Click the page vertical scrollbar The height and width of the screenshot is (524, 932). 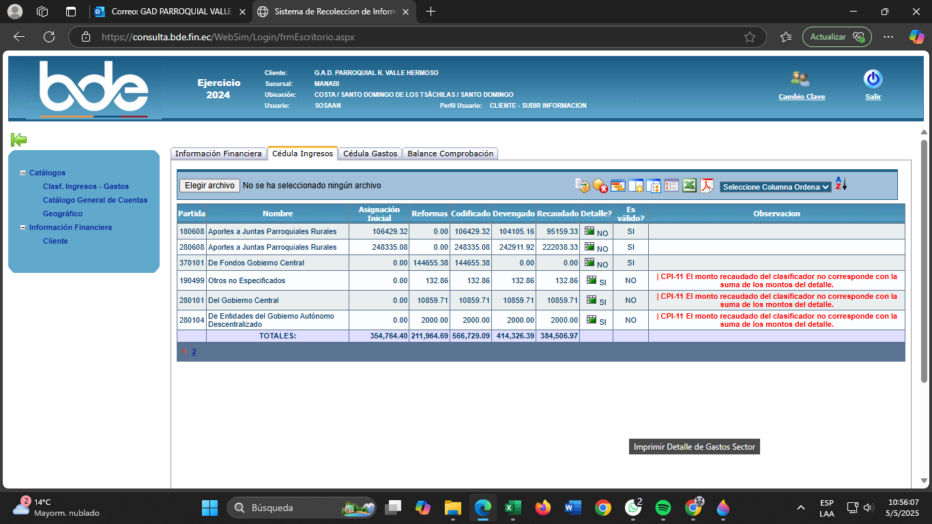[x=924, y=259]
